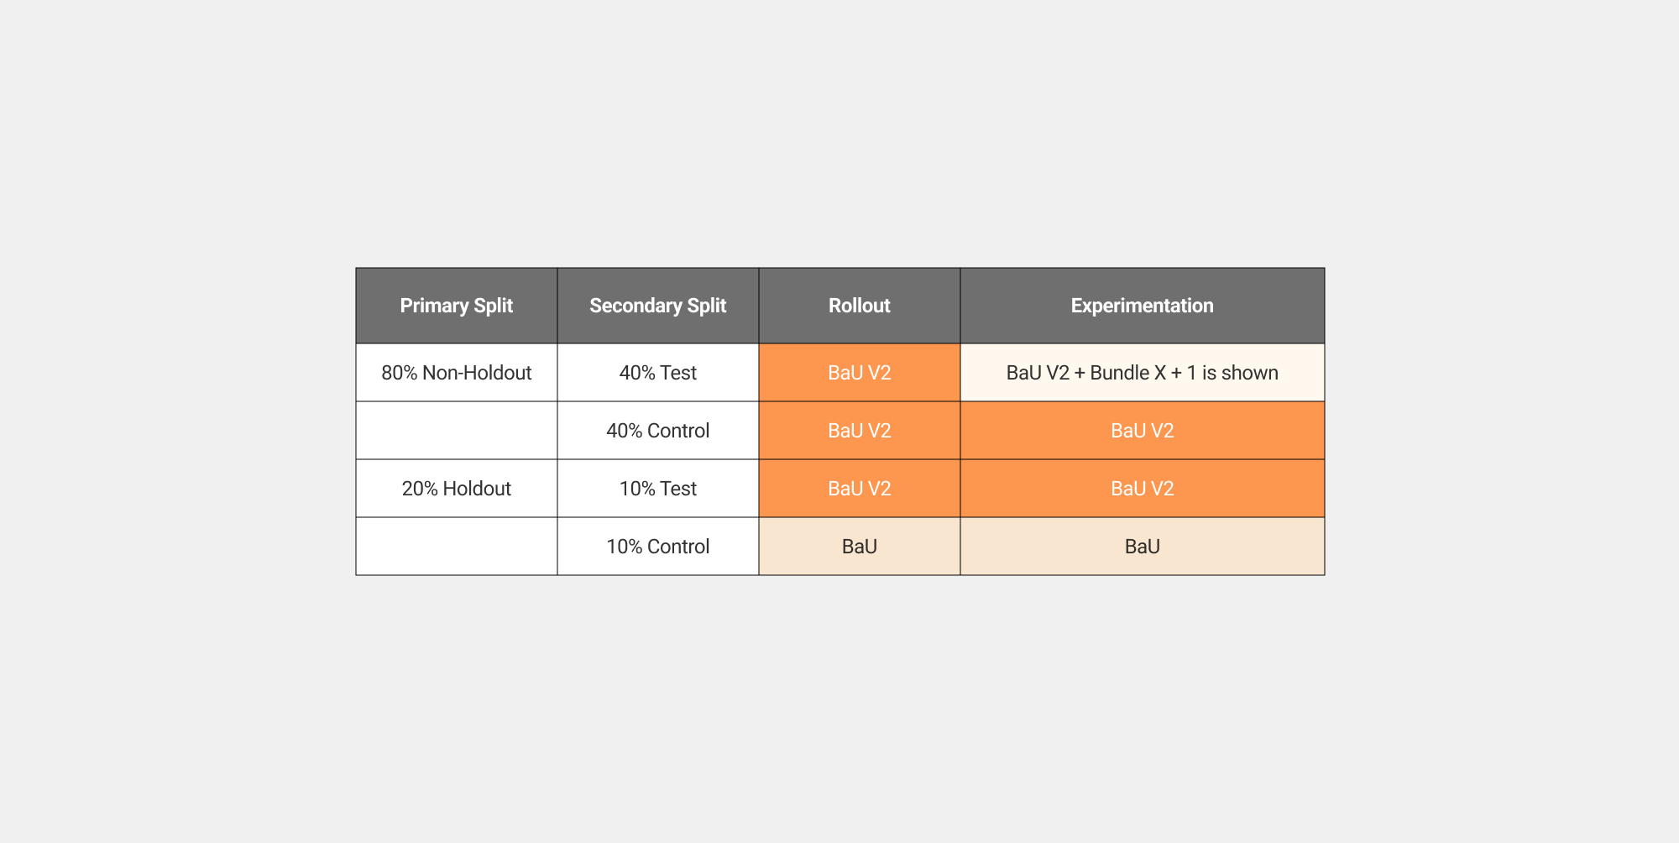Click empty Primary Split cell beside 10% Control

[456, 547]
